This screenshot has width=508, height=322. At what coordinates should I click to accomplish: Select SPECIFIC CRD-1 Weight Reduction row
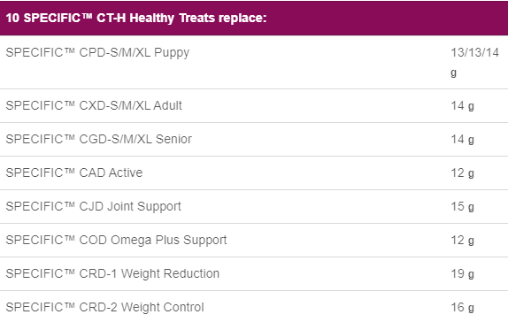click(254, 274)
